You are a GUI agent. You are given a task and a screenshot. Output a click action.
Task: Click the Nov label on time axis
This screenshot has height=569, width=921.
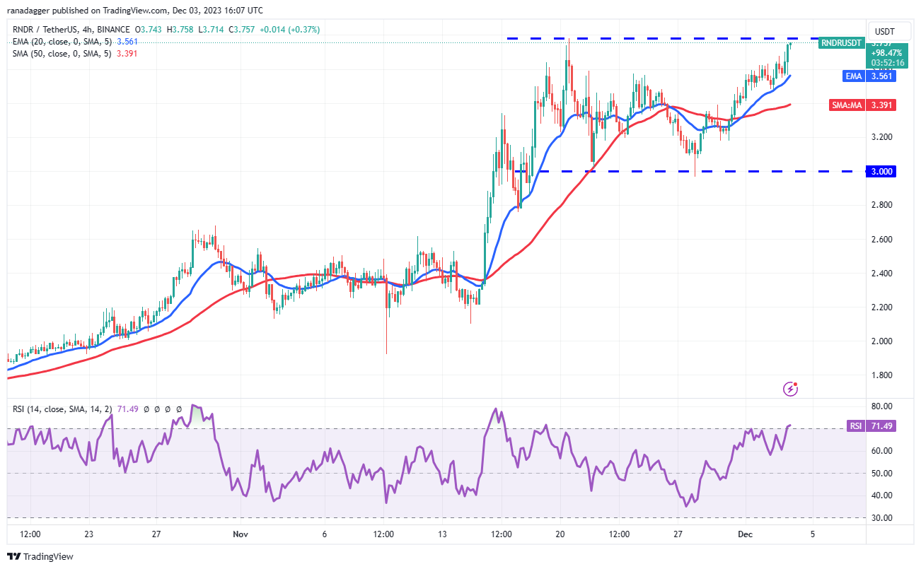click(x=238, y=534)
